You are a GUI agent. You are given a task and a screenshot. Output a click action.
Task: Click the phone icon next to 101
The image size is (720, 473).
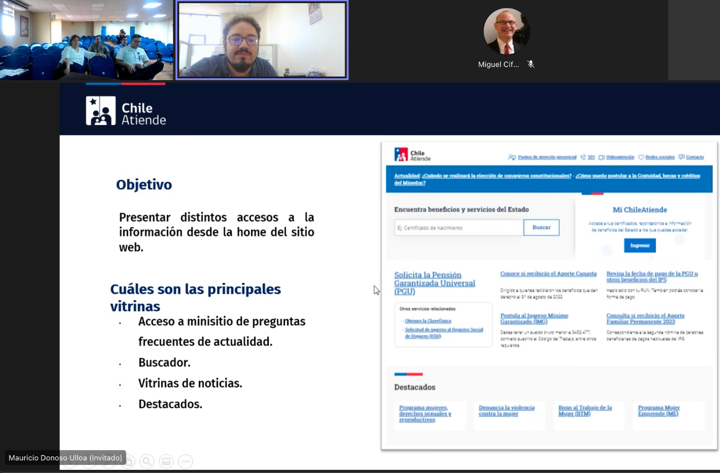583,157
